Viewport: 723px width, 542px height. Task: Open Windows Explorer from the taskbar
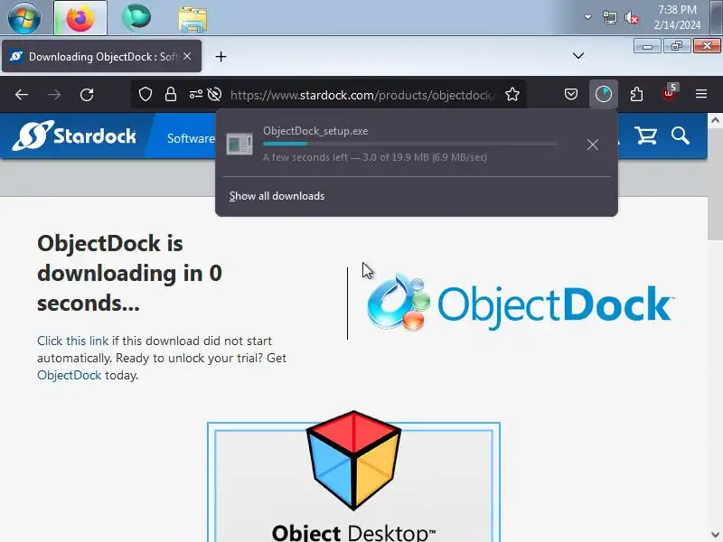pos(192,19)
